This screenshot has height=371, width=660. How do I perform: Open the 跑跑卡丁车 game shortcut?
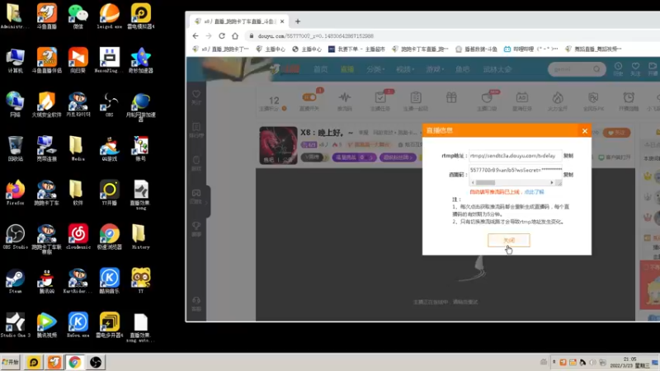click(47, 192)
